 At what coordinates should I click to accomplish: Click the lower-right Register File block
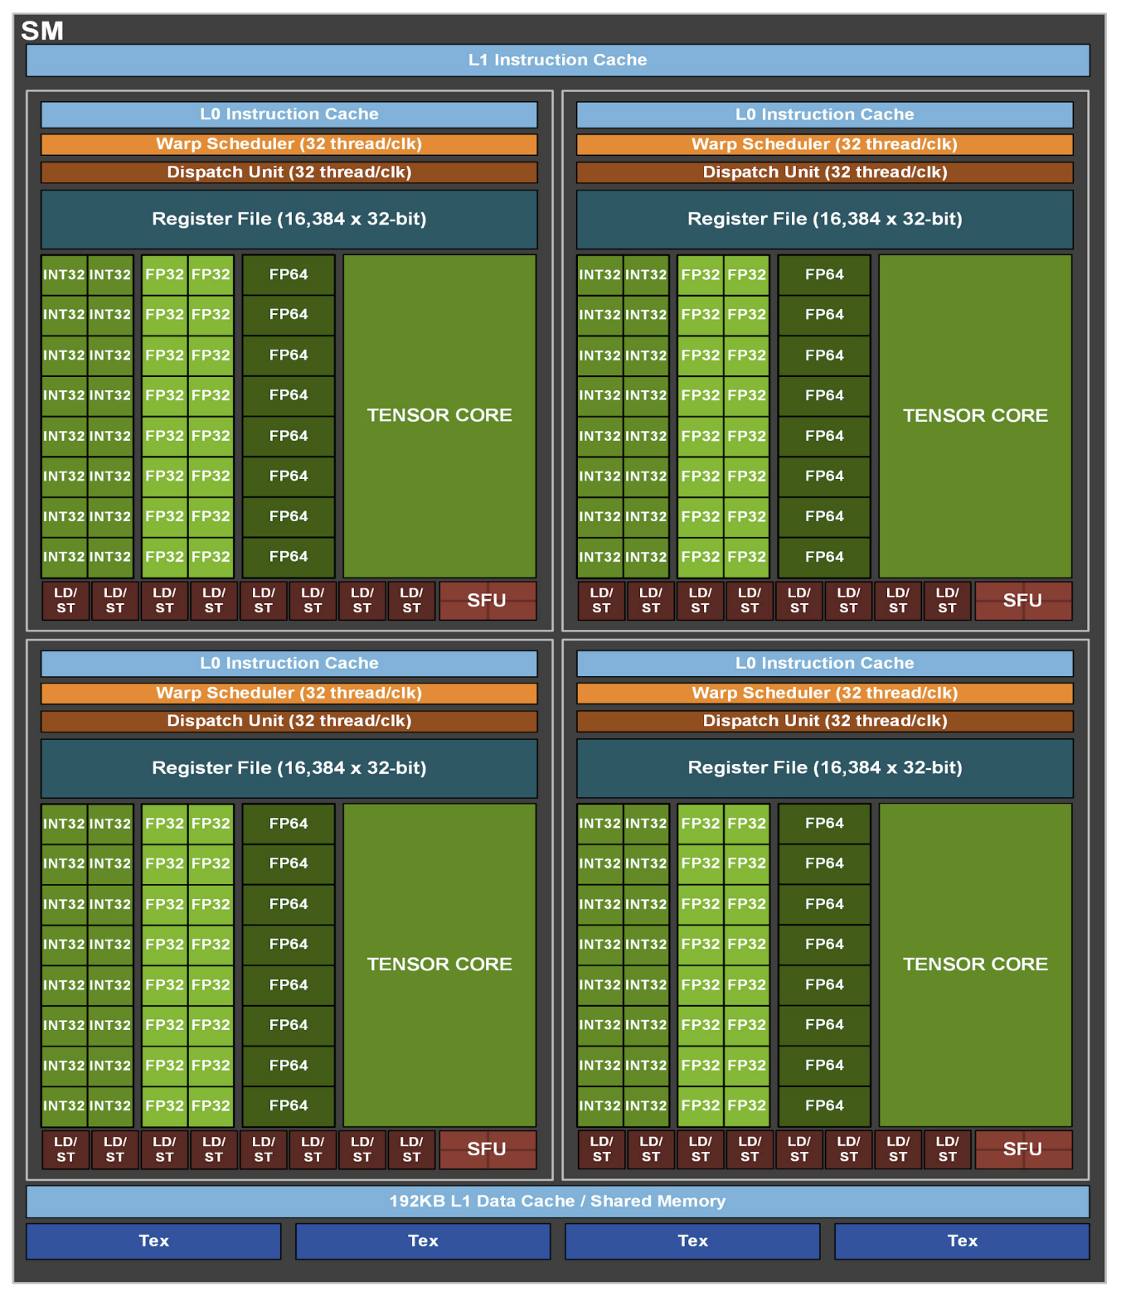click(x=824, y=768)
